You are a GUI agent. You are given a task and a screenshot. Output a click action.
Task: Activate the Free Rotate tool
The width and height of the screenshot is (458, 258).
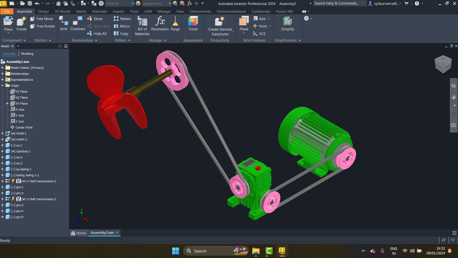coord(43,26)
